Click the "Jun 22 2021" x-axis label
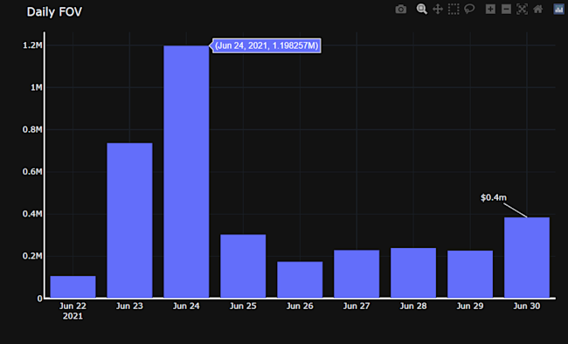Screen dimensions: 568x344 (x=73, y=311)
